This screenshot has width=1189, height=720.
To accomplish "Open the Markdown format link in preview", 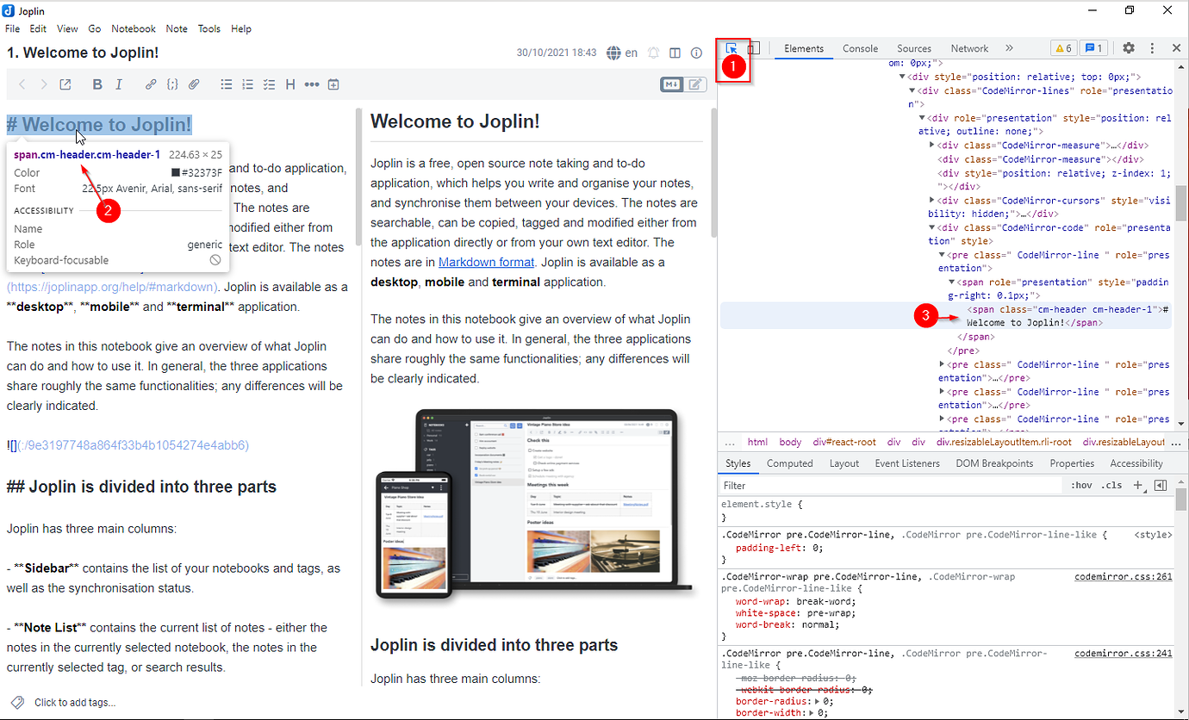I will click(x=486, y=262).
